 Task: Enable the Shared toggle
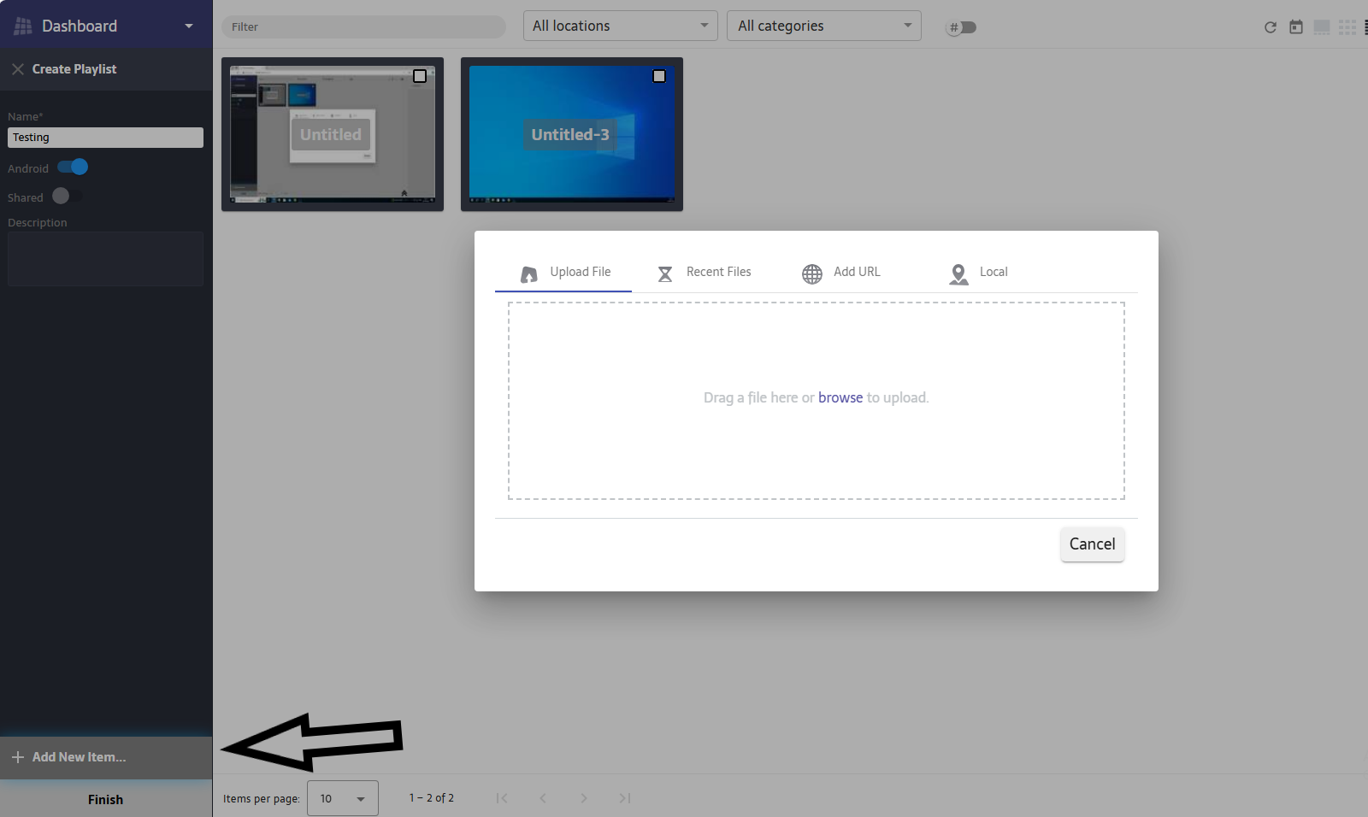click(x=67, y=197)
